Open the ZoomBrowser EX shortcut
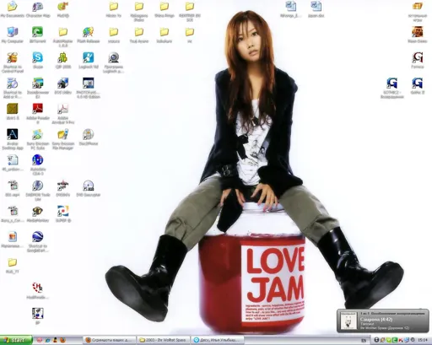Image resolution: width=432 pixels, height=345 pixels. [x=37, y=83]
